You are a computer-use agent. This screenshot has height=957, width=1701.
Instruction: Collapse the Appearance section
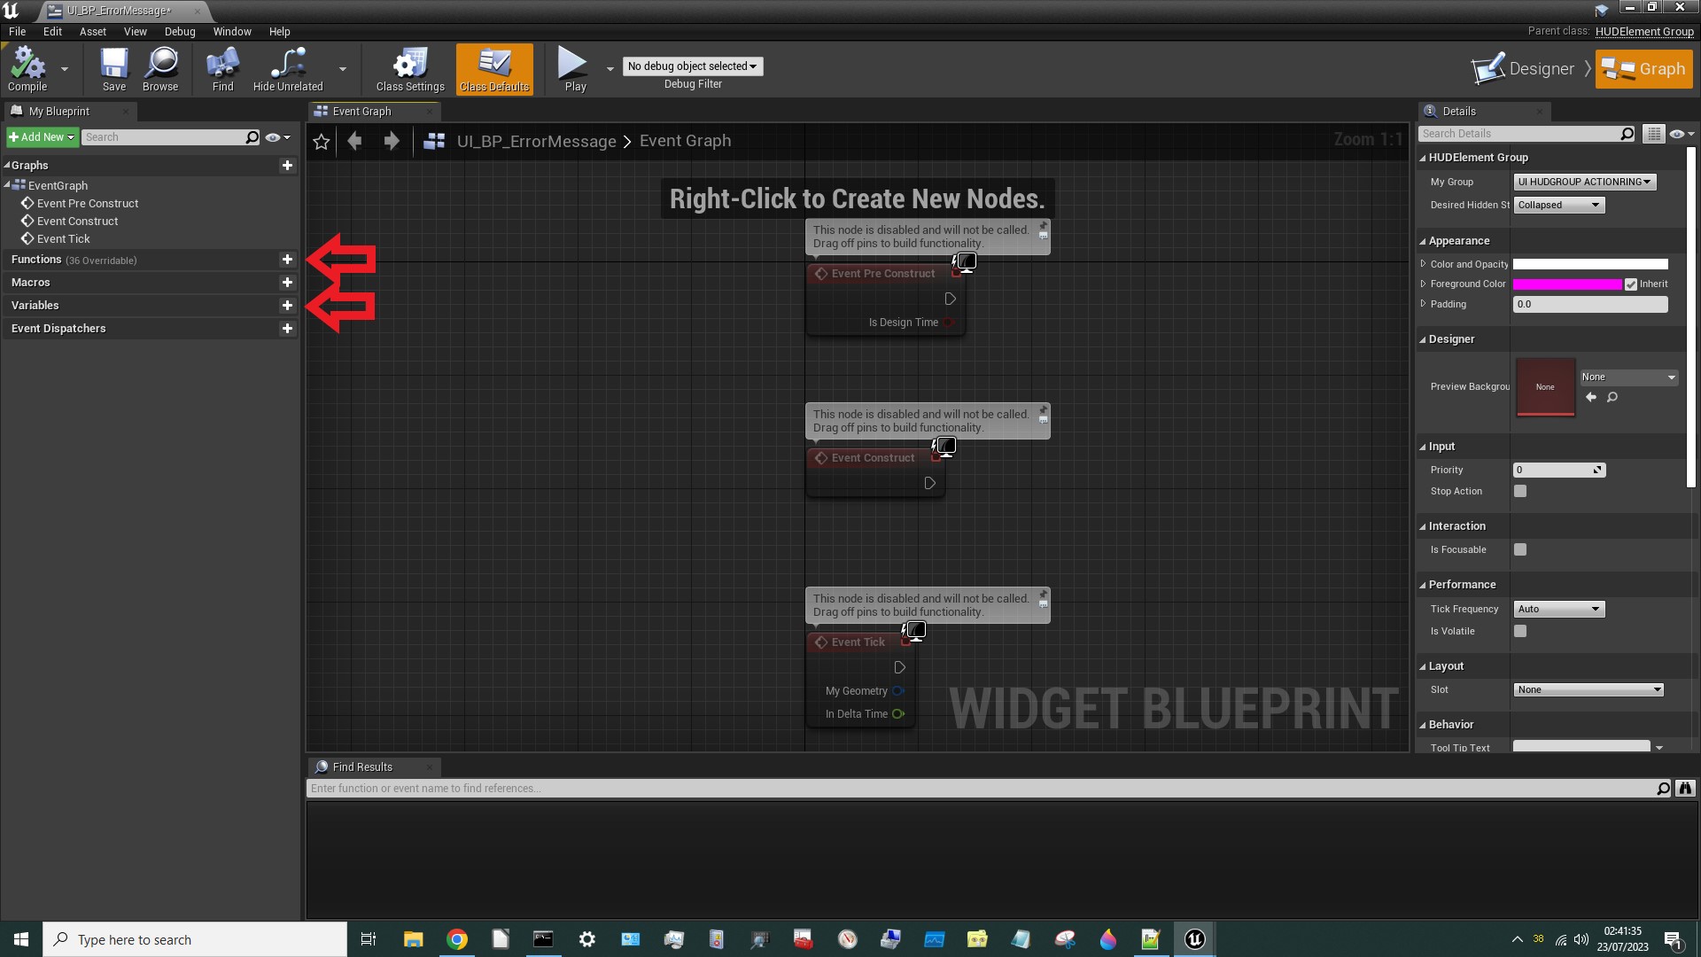1423,242
